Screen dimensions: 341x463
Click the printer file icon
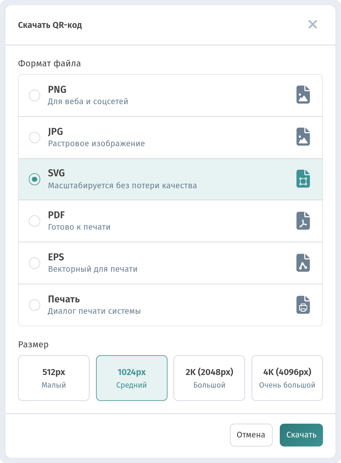(303, 305)
